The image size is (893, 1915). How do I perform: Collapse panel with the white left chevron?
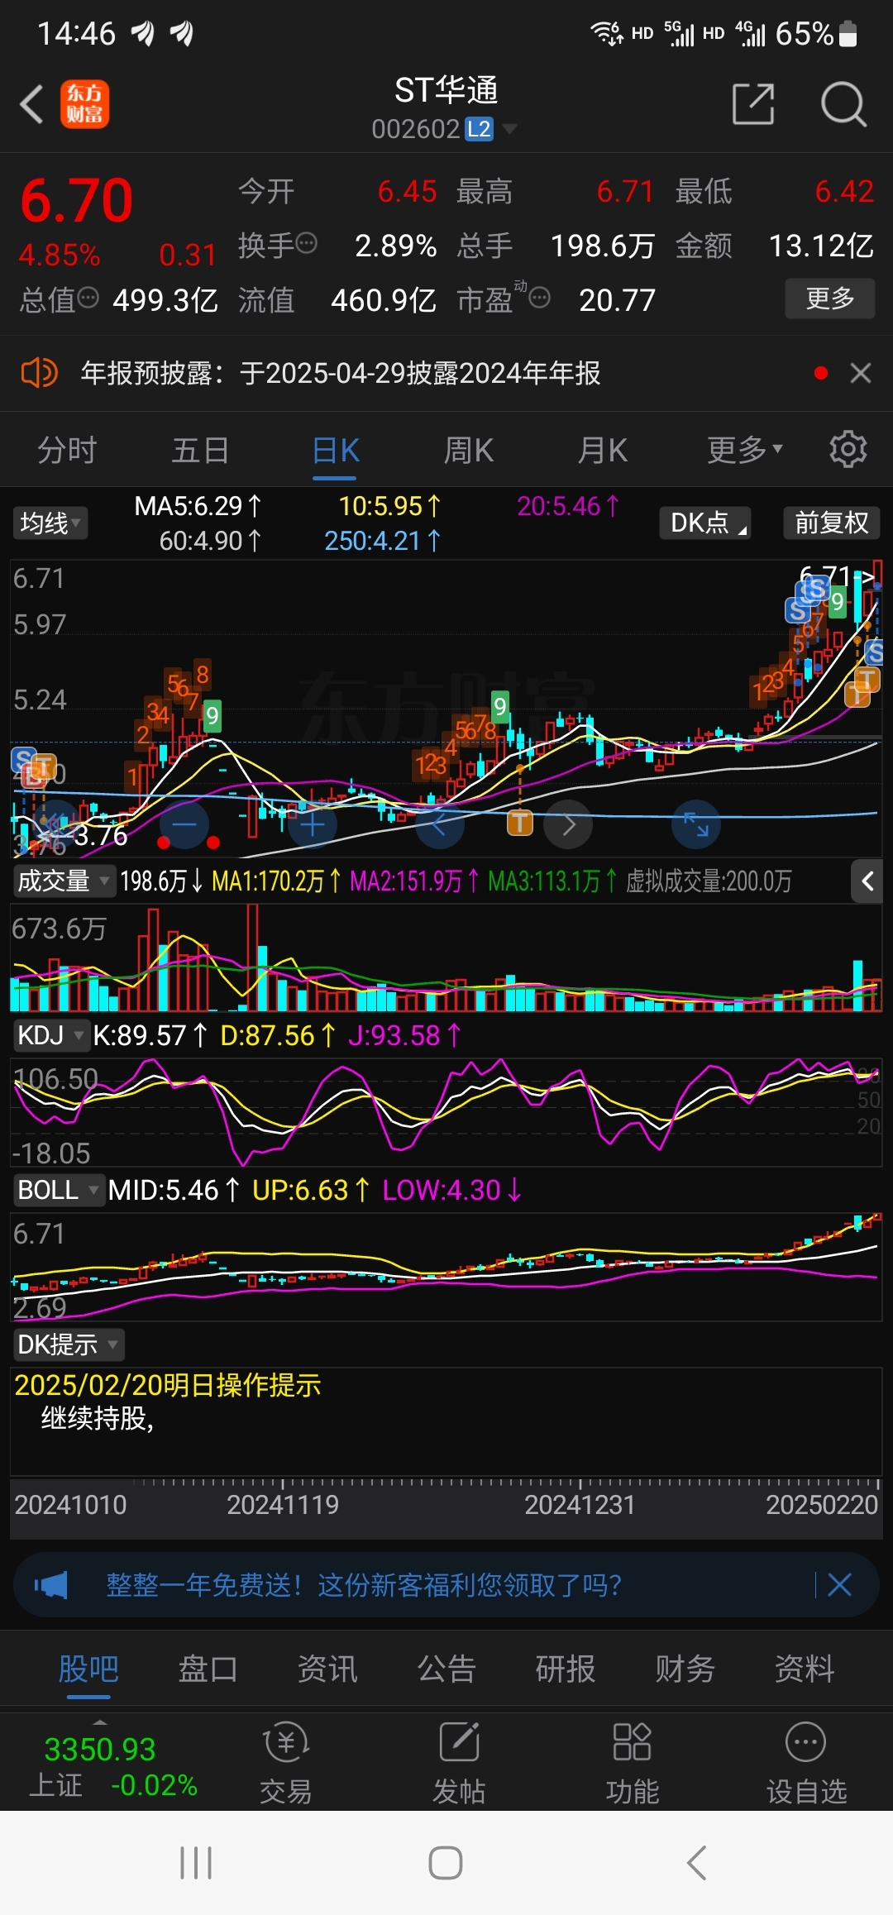pyautogui.click(x=867, y=881)
